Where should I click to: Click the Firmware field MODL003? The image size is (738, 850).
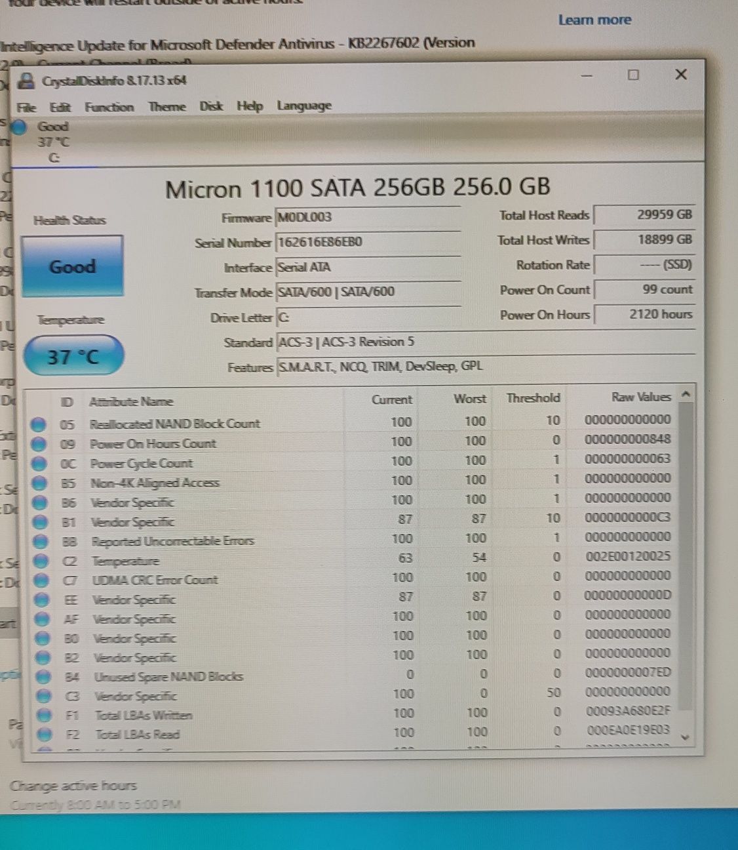point(368,217)
